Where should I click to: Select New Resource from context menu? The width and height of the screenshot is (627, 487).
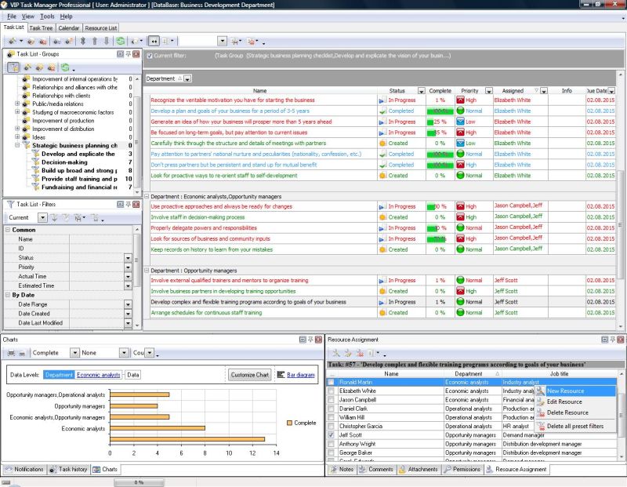[x=564, y=391]
